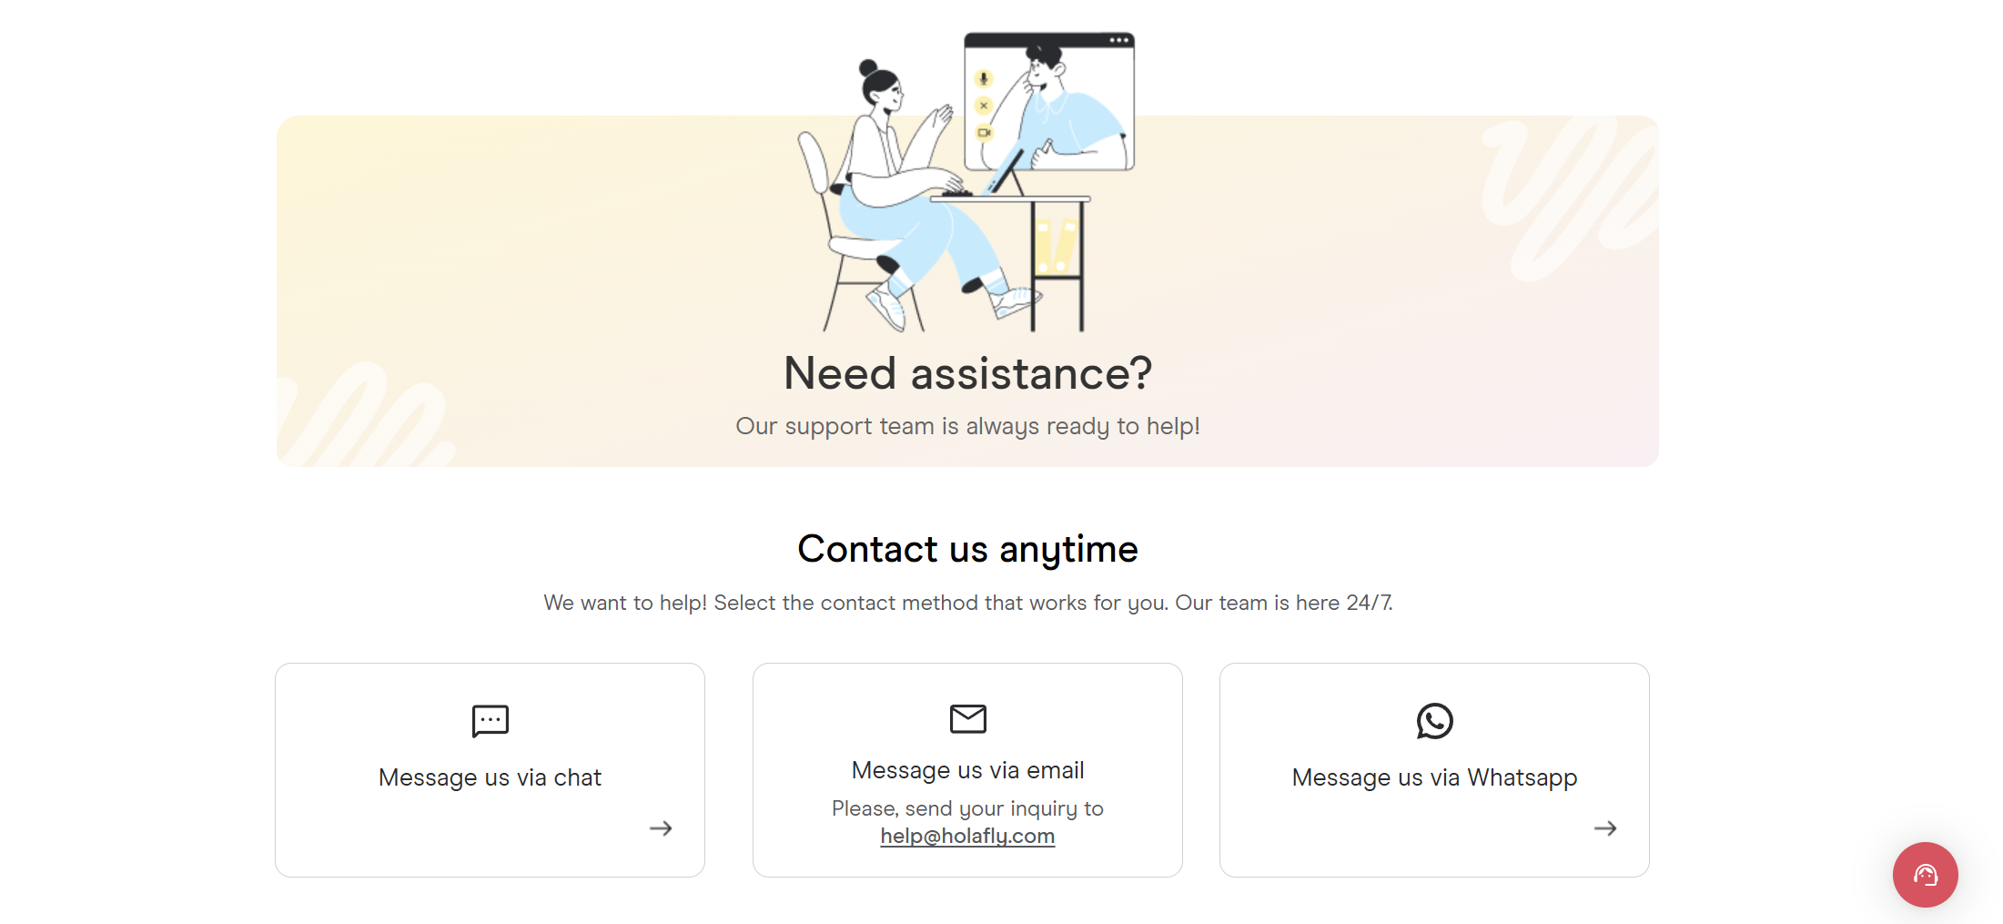2003x924 pixels.
Task: Click the Need assistance? heading
Action: pos(967,373)
